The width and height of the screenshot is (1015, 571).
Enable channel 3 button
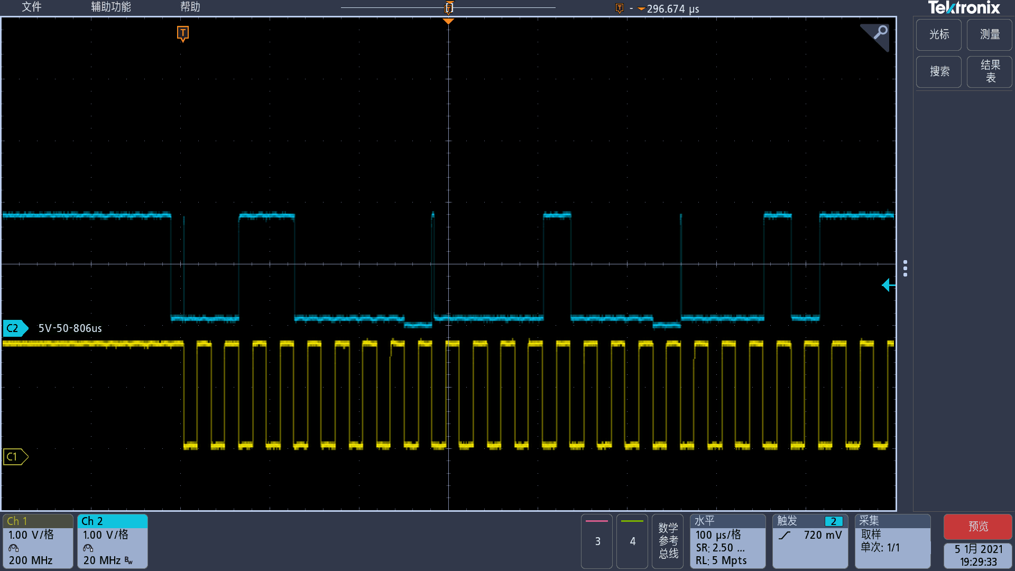(x=597, y=541)
